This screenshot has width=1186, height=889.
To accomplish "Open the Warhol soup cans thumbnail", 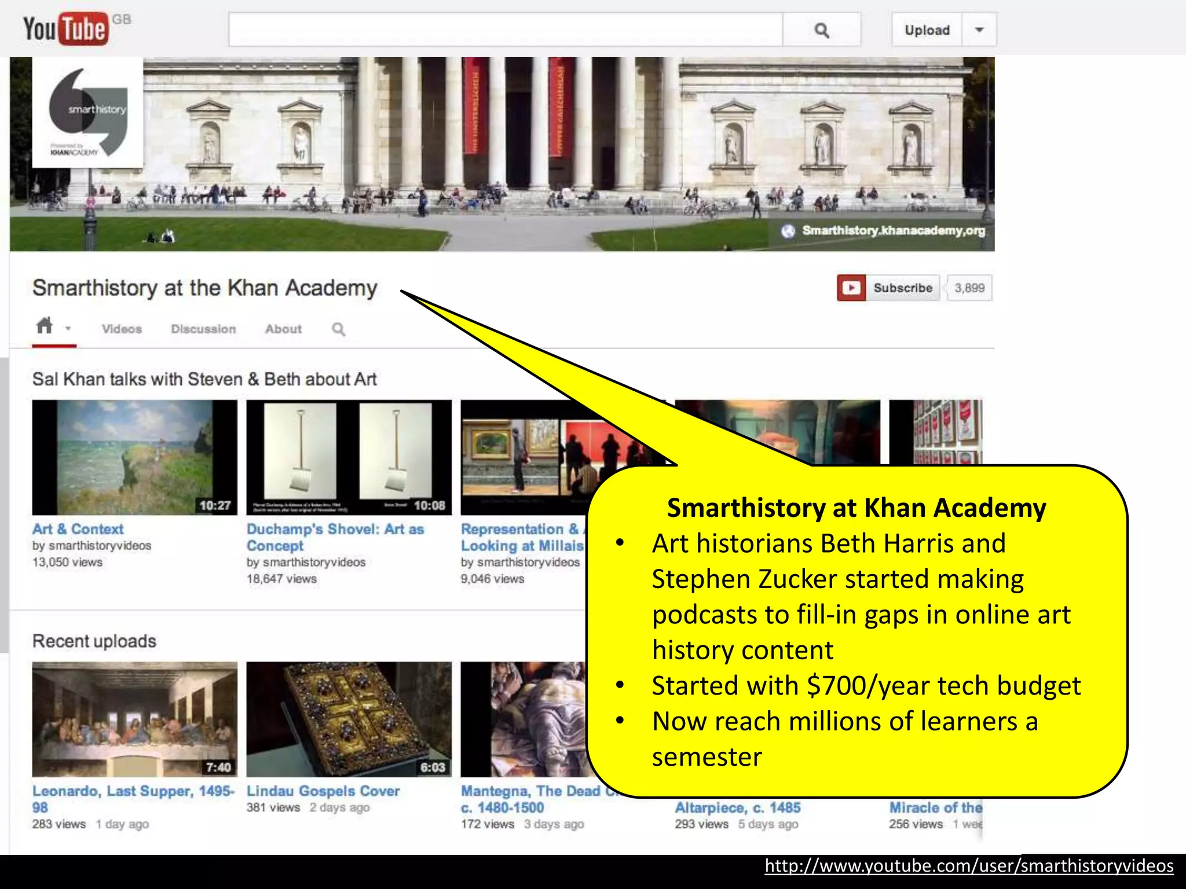I will click(936, 432).
